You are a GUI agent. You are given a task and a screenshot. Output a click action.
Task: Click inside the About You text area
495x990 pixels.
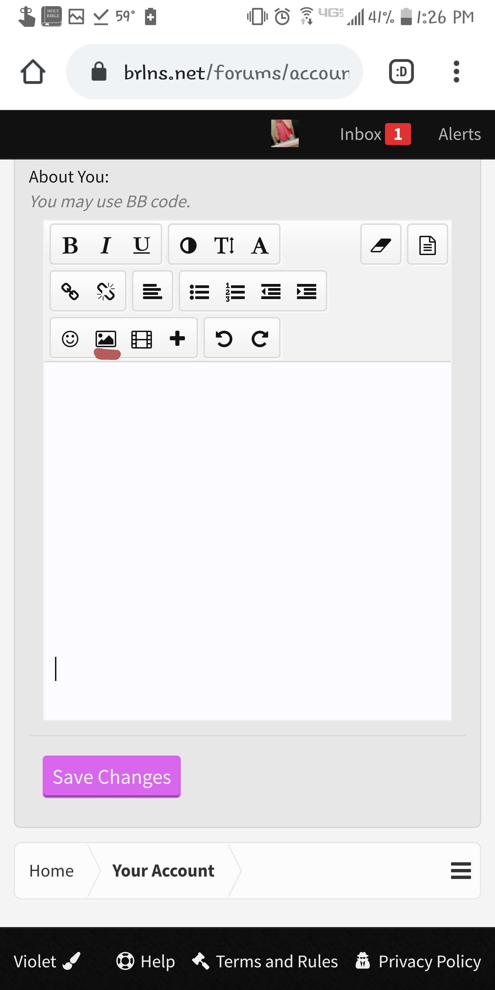coord(247,541)
